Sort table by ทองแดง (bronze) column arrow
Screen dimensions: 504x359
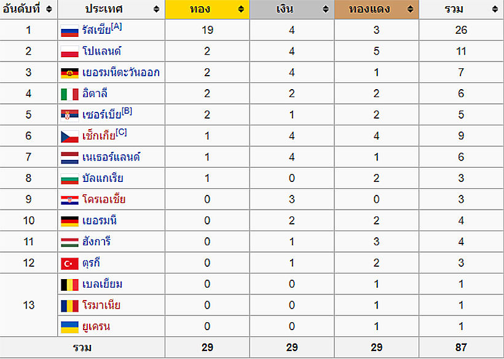[411, 10]
